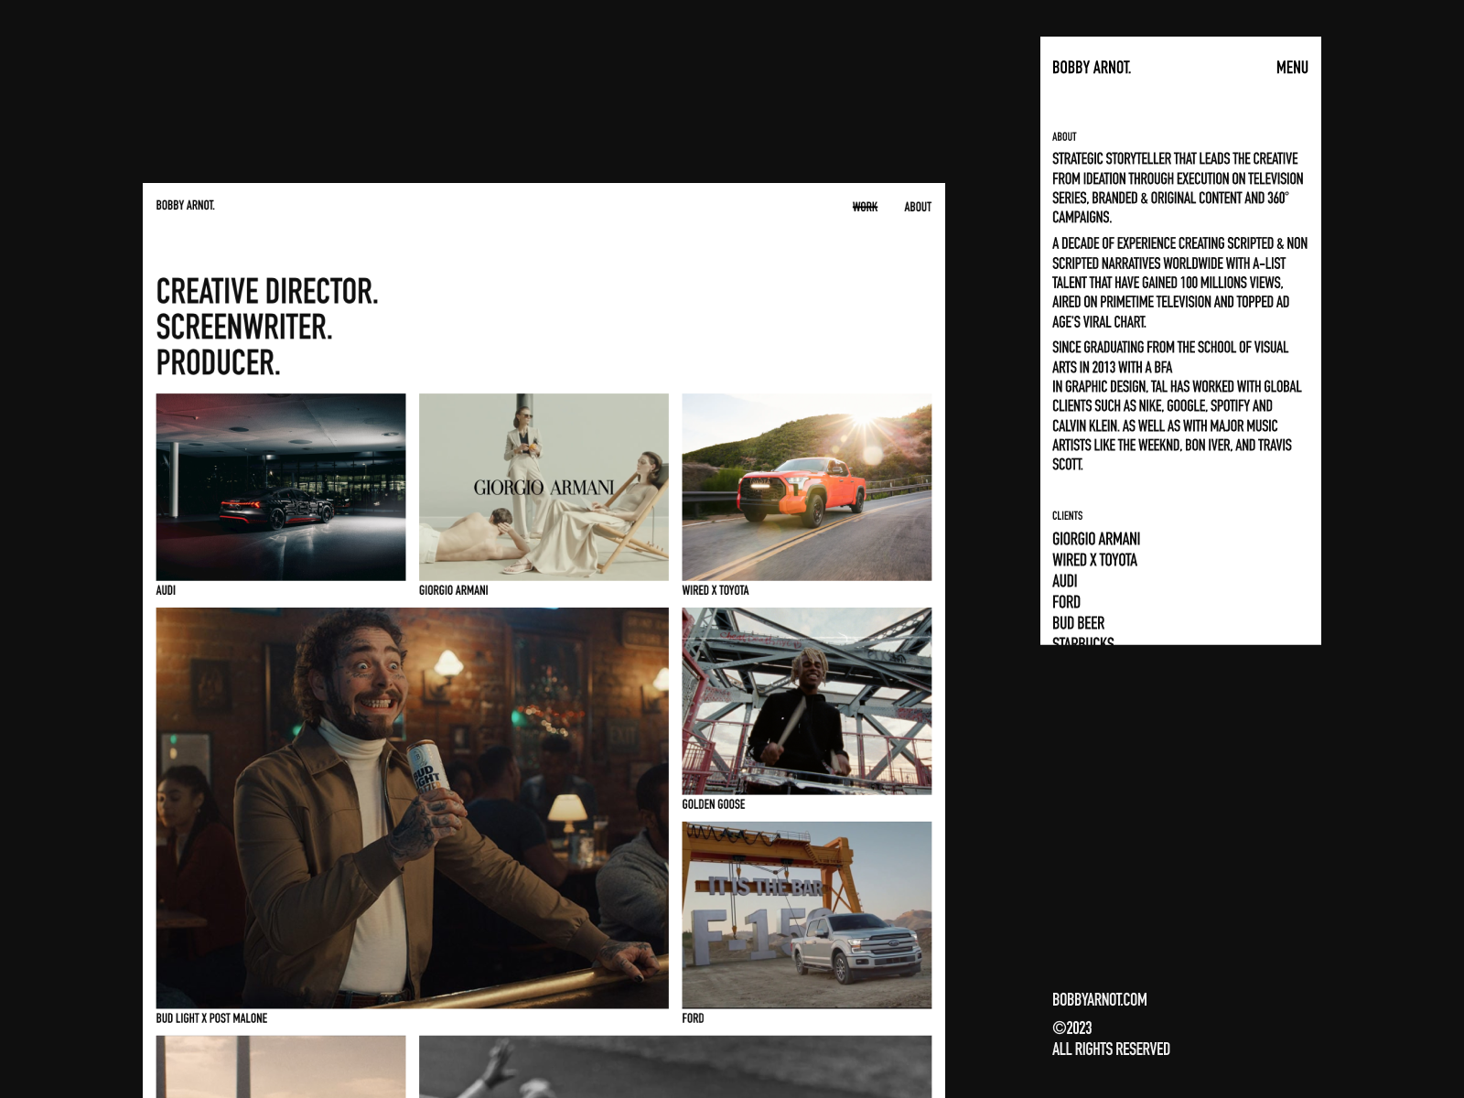
Task: Open the WORK nav item in desktop view
Action: pos(865,207)
